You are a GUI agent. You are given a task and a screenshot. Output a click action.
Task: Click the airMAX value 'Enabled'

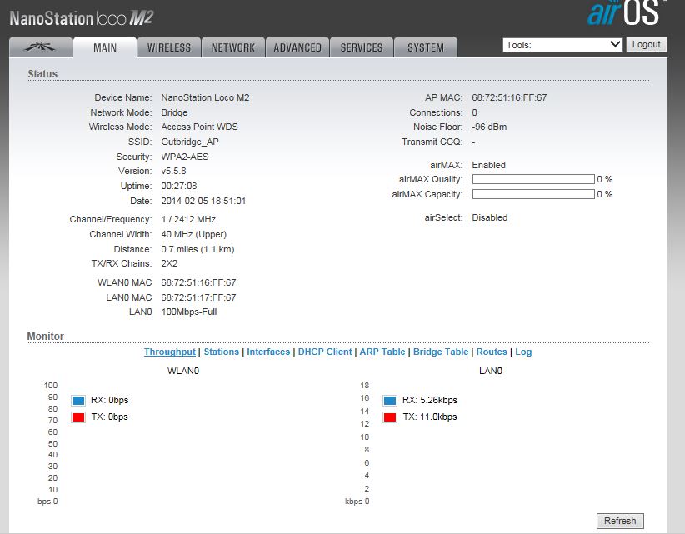tap(489, 165)
